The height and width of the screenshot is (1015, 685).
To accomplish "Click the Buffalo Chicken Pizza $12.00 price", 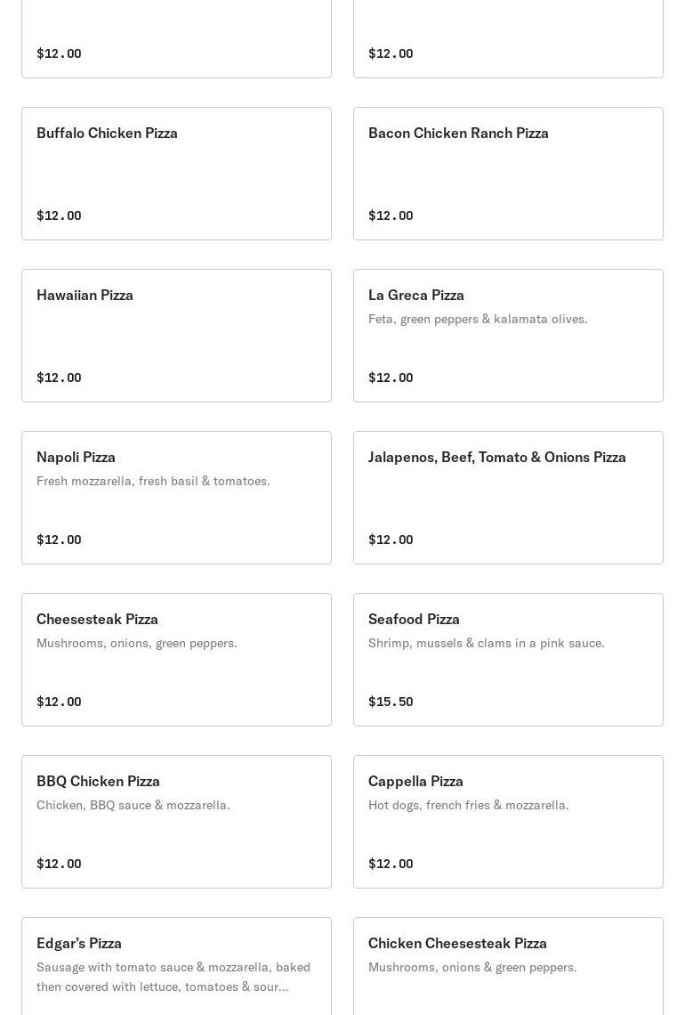I will point(59,215).
